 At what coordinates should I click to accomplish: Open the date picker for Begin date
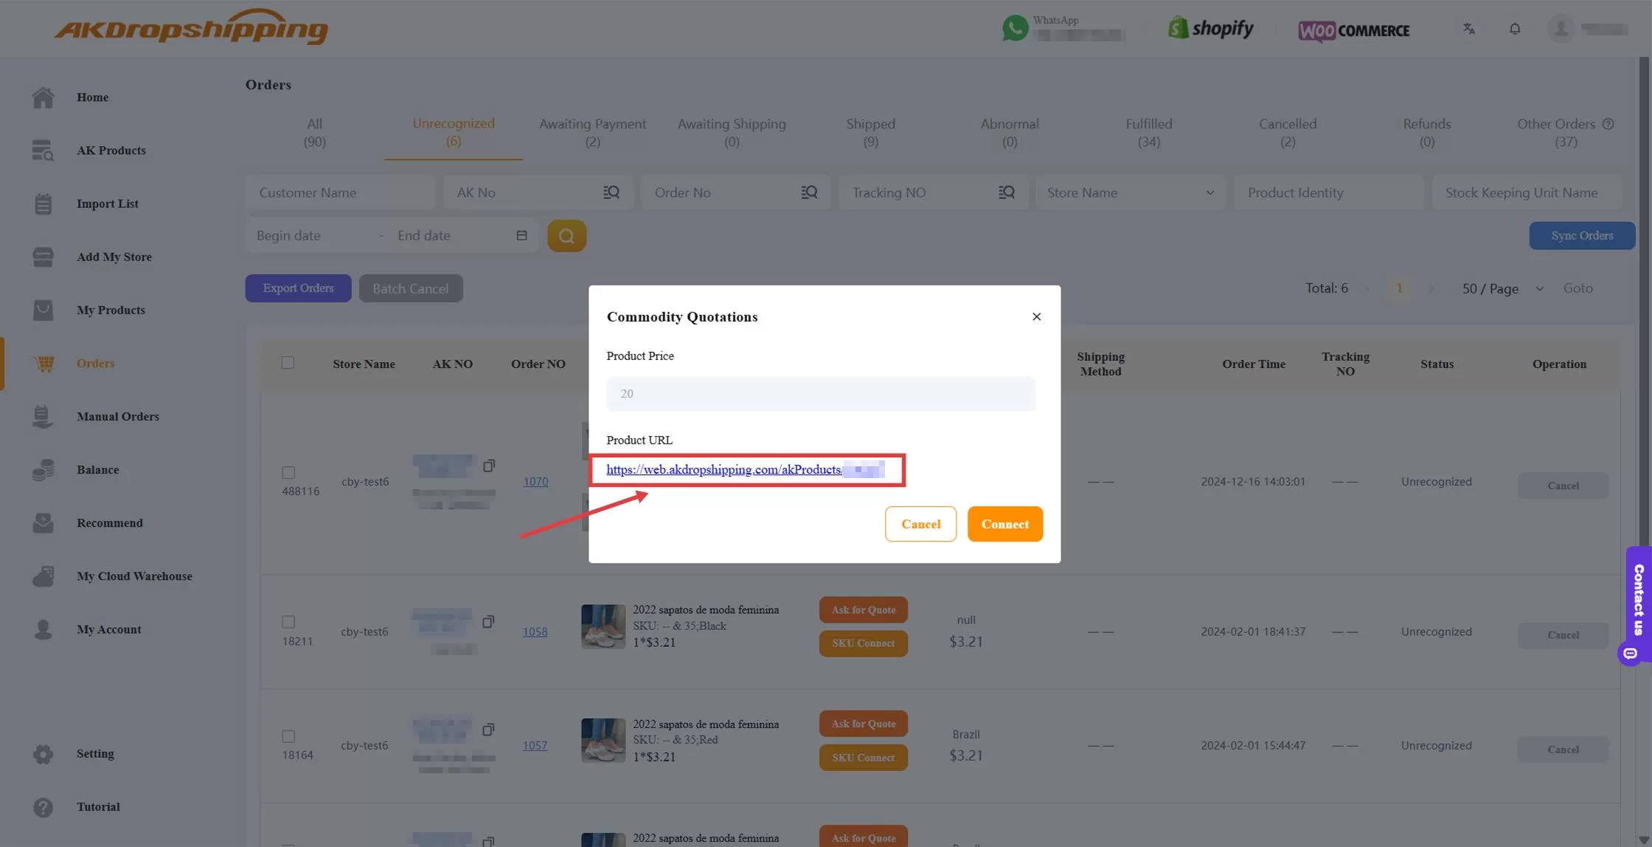(310, 235)
